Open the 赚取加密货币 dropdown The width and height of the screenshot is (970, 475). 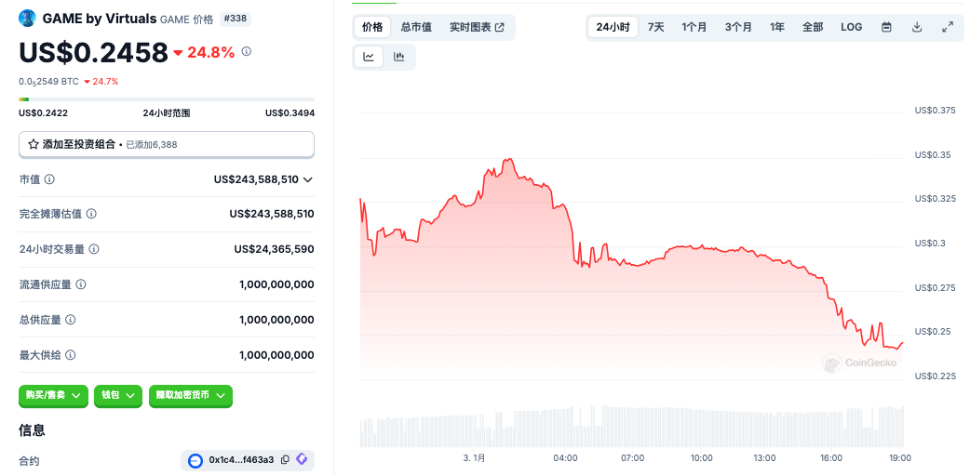click(x=191, y=395)
